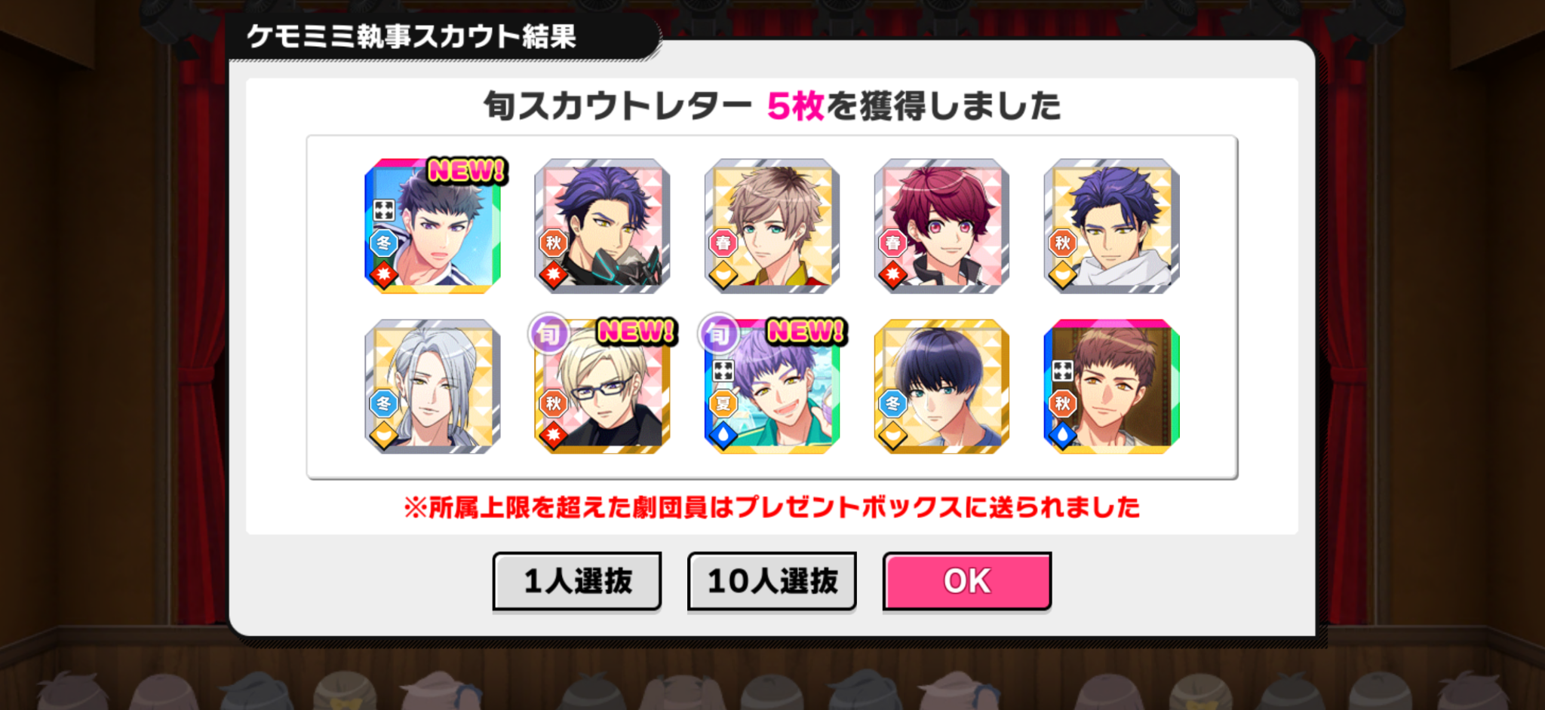Viewport: 1545px width, 710px height.
Task: Click the 夏 season icon on the lavender-haired card
Action: click(723, 403)
